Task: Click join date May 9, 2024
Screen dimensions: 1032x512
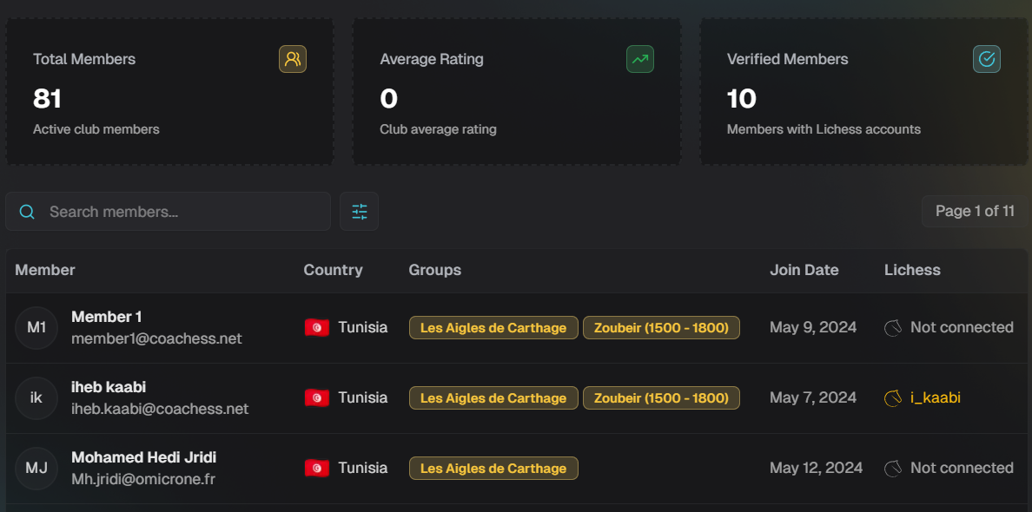Action: coord(813,327)
